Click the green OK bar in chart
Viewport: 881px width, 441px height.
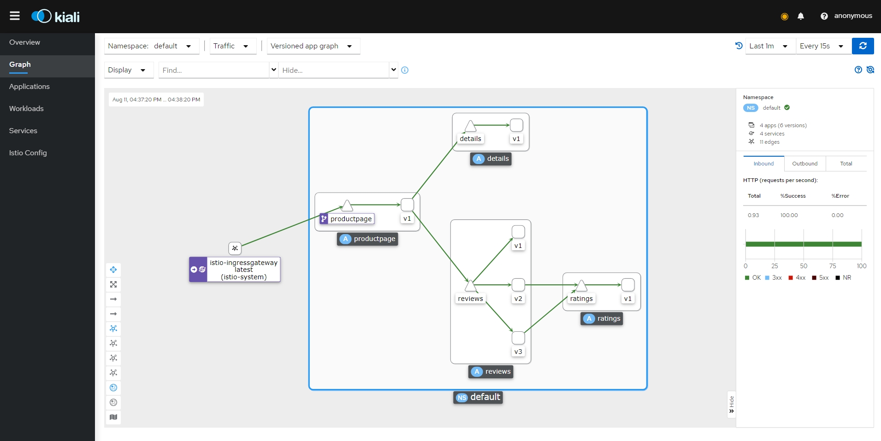pos(803,244)
